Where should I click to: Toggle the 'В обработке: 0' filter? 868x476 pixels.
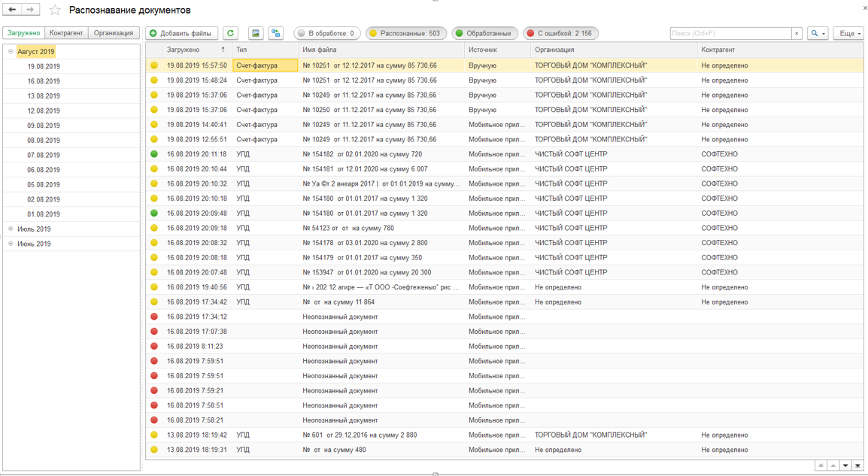pos(326,33)
